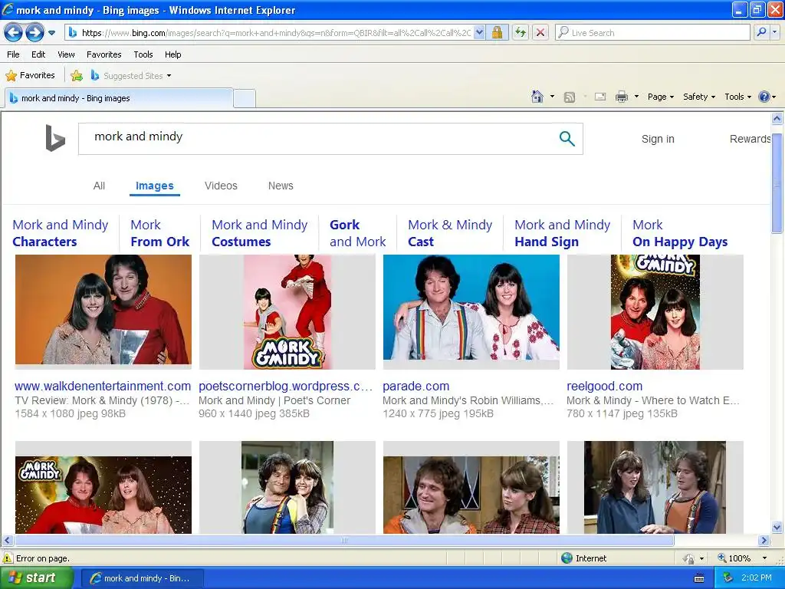Open the Tools menu in the menu bar
785x589 pixels.
pos(143,54)
